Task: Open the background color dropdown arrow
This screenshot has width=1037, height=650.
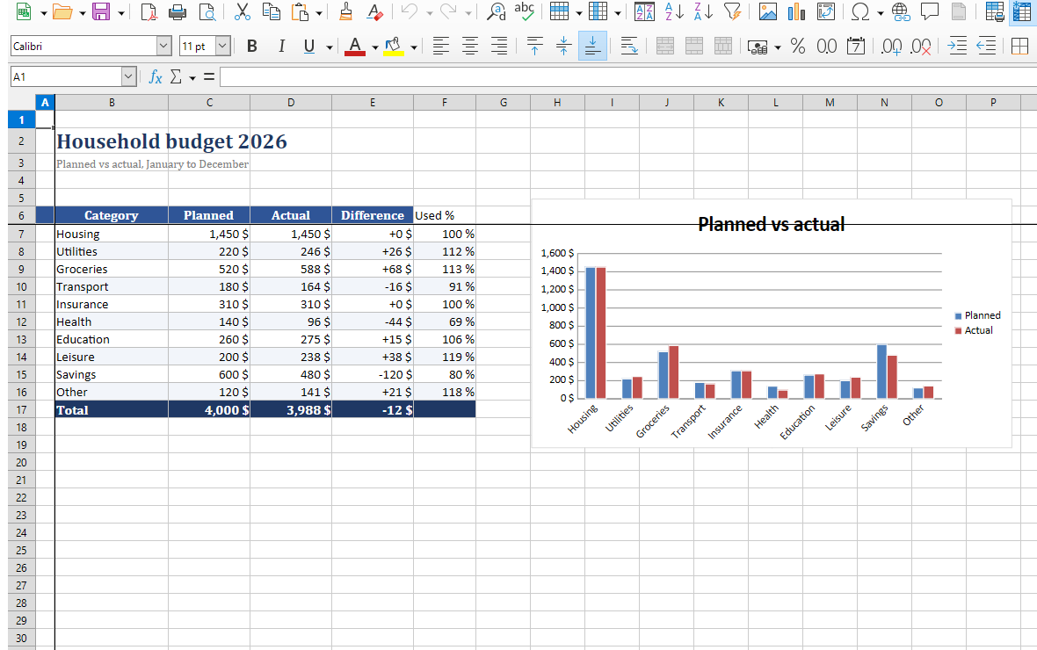Action: coord(413,47)
